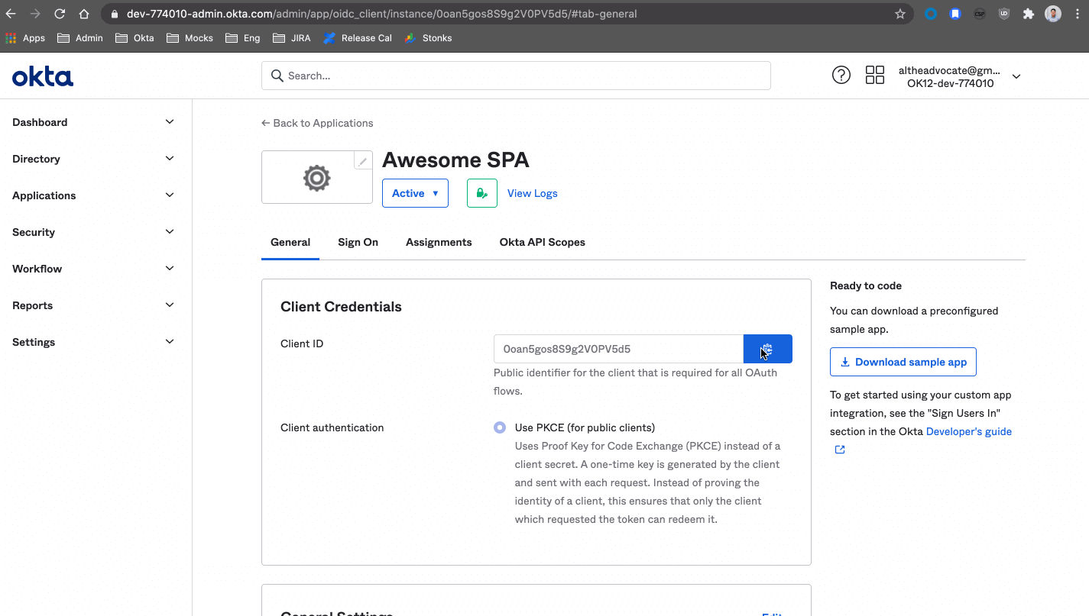1089x616 pixels.
Task: Switch to the Sign On tab
Action: 358,242
